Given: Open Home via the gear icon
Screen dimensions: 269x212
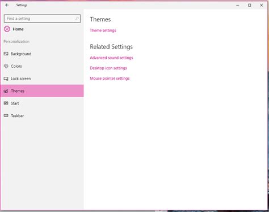Looking at the screenshot, I should 7,29.
